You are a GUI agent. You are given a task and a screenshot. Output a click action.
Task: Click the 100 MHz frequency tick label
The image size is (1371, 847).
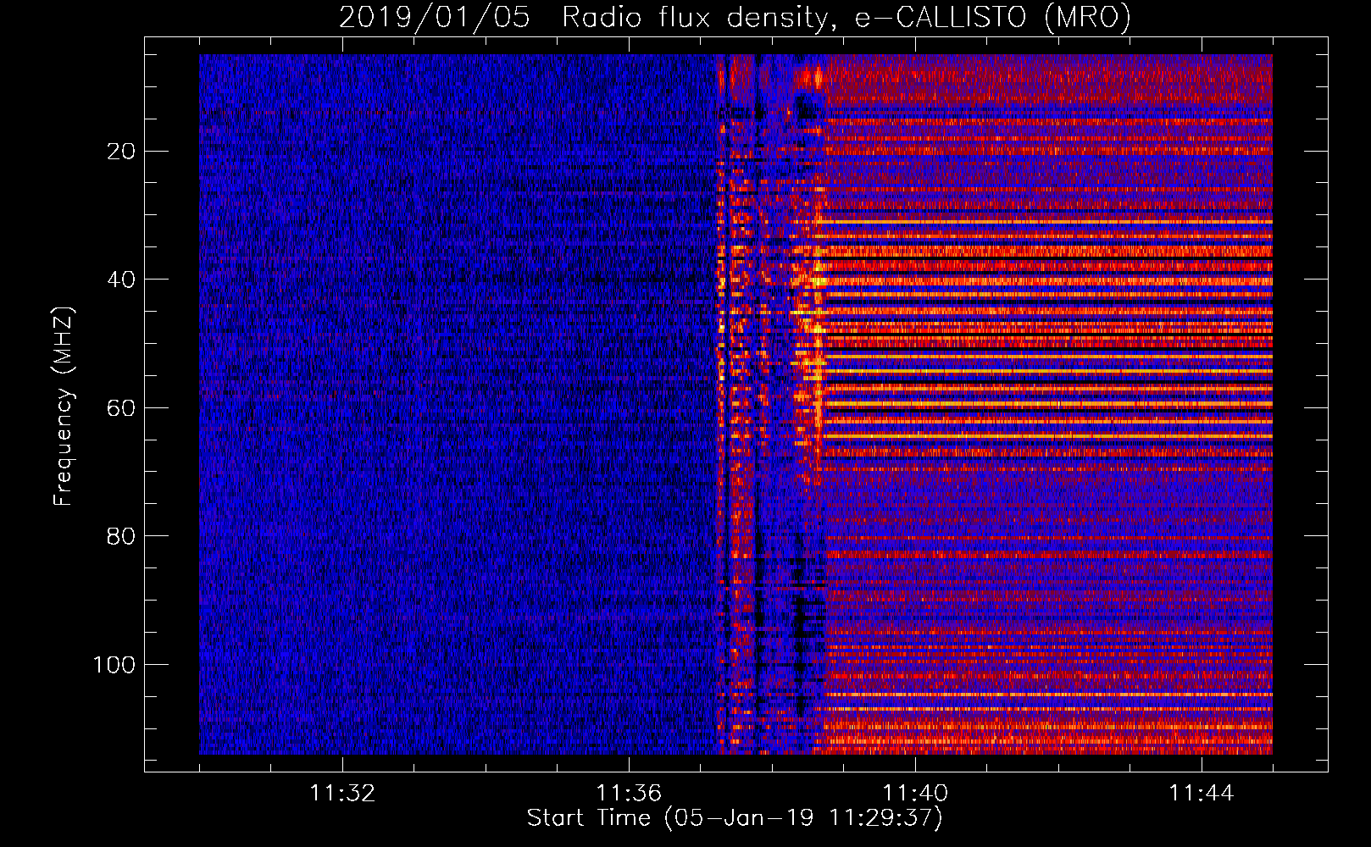(x=114, y=665)
